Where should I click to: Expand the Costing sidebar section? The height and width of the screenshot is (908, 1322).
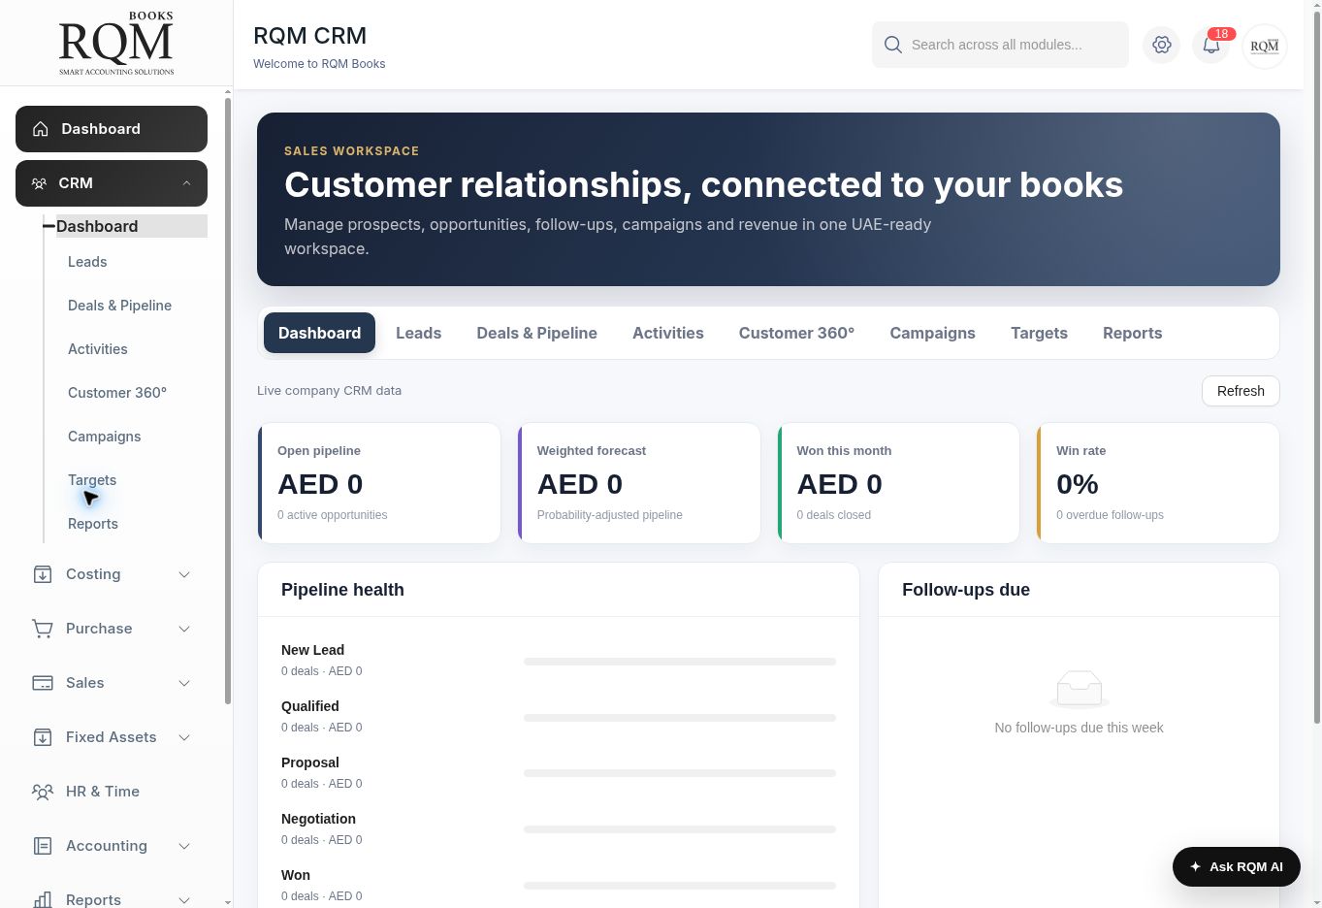point(184,574)
